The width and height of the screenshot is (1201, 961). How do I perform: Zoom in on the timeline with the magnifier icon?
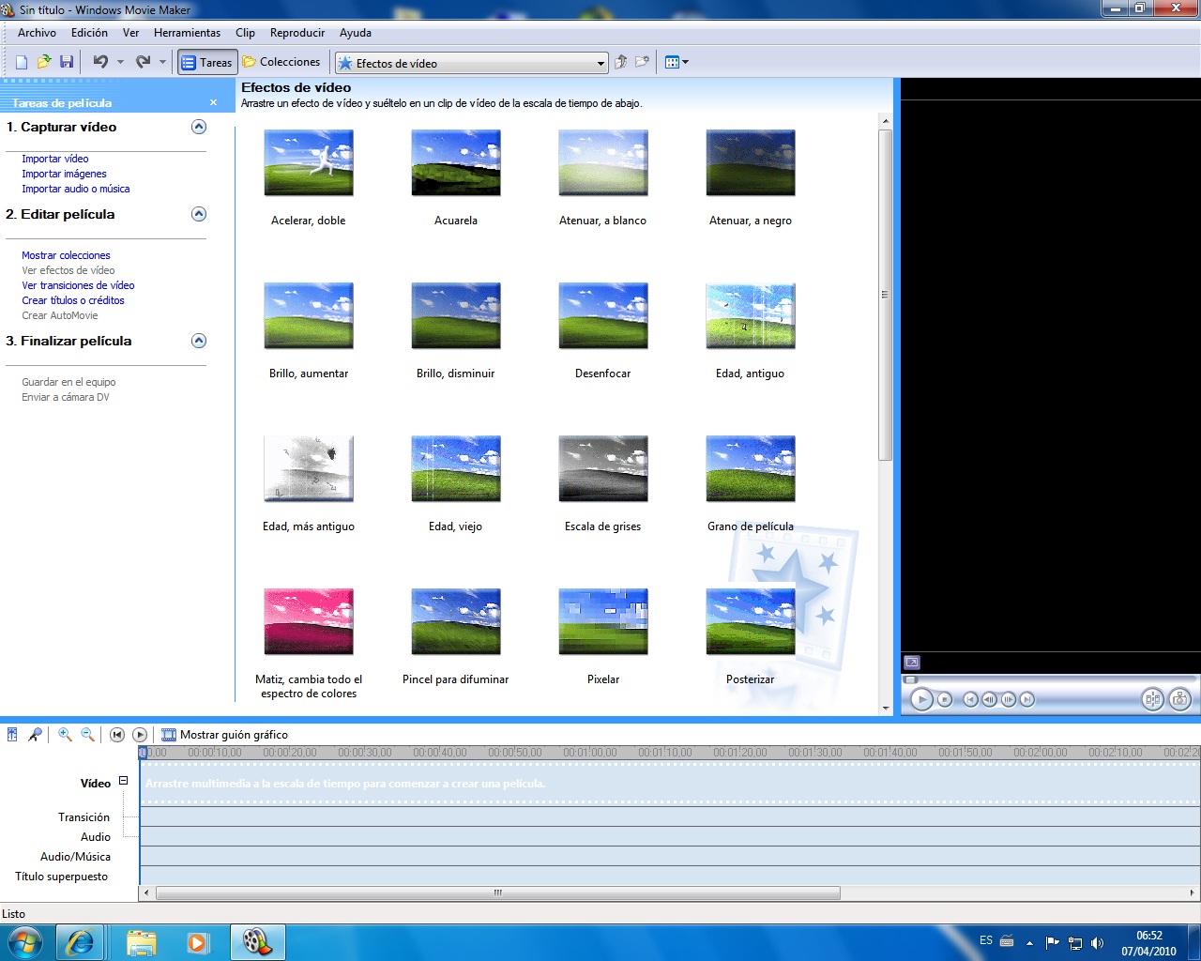(64, 734)
